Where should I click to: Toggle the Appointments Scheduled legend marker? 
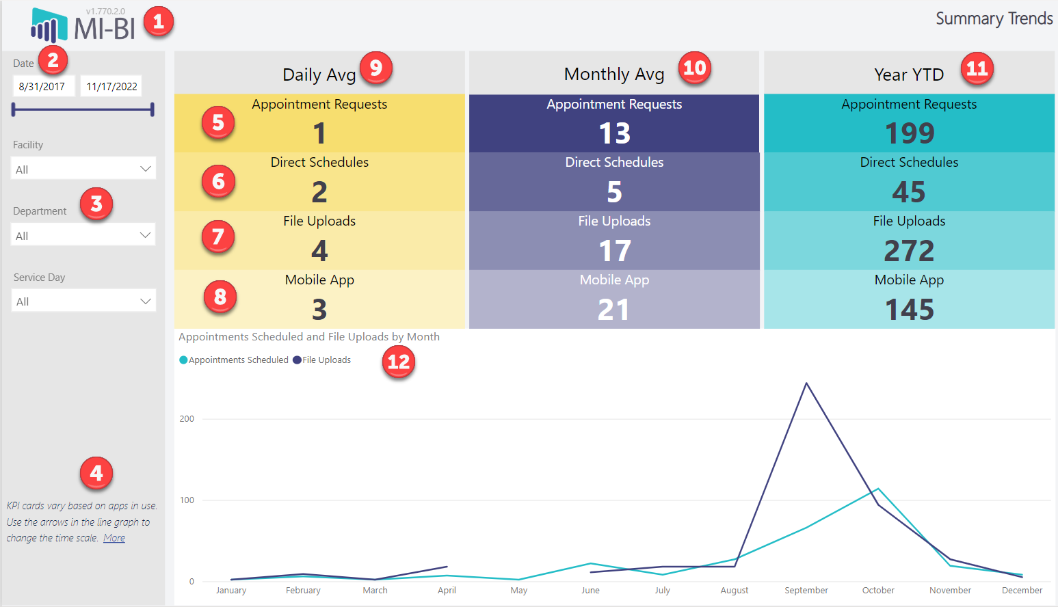183,360
